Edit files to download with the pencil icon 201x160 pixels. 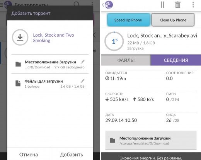[82, 81]
